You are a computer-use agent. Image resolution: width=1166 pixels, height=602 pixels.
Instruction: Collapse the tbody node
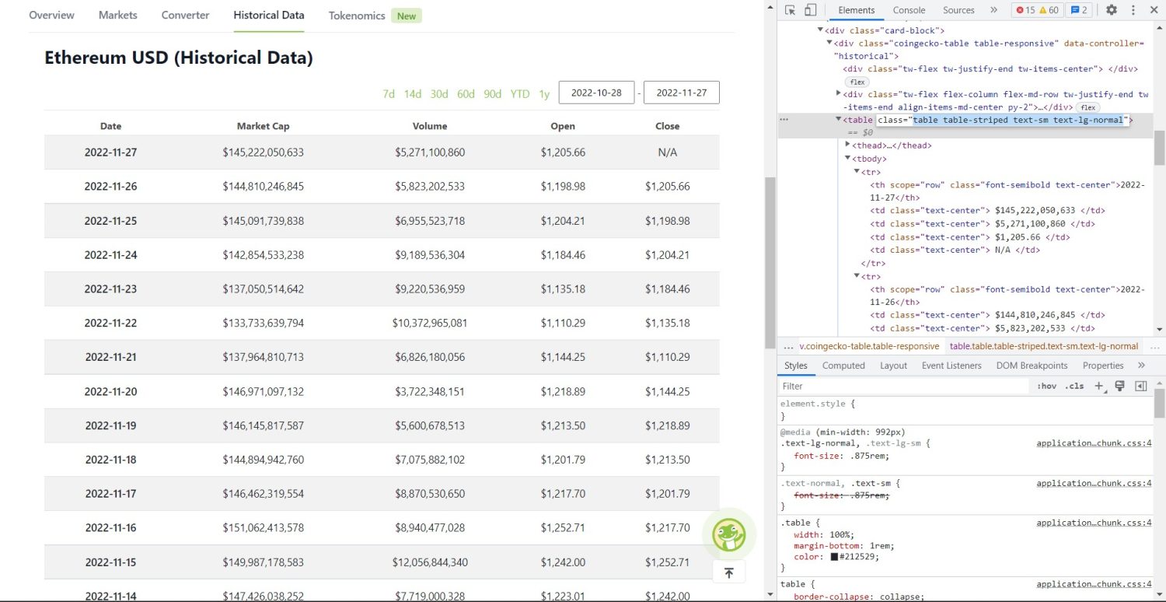coord(847,159)
